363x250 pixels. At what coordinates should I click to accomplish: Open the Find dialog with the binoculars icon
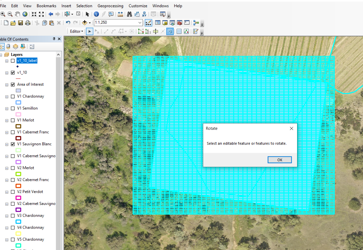[129, 14]
